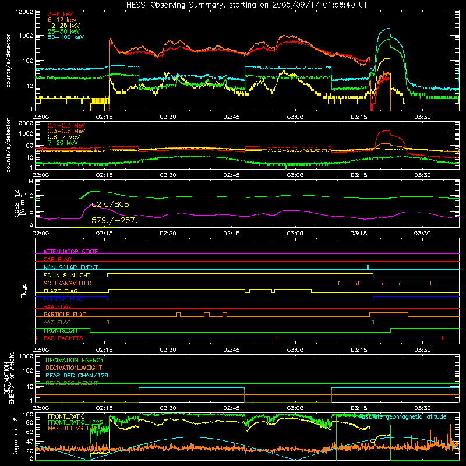This screenshot has width=466, height=466.
Task: Click the Flags y-axis label
Action: [23, 291]
